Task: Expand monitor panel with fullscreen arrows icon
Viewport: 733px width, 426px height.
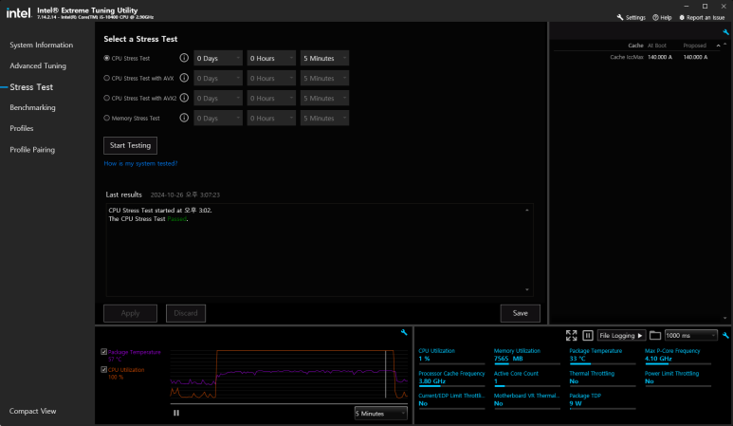Action: pos(571,335)
